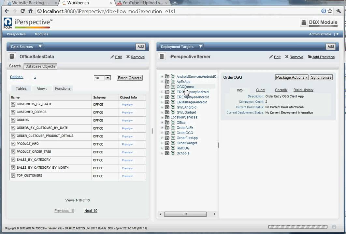The height and width of the screenshot is (234, 346).
Task: Click Add in the Data Sources panel
Action: (x=140, y=46)
